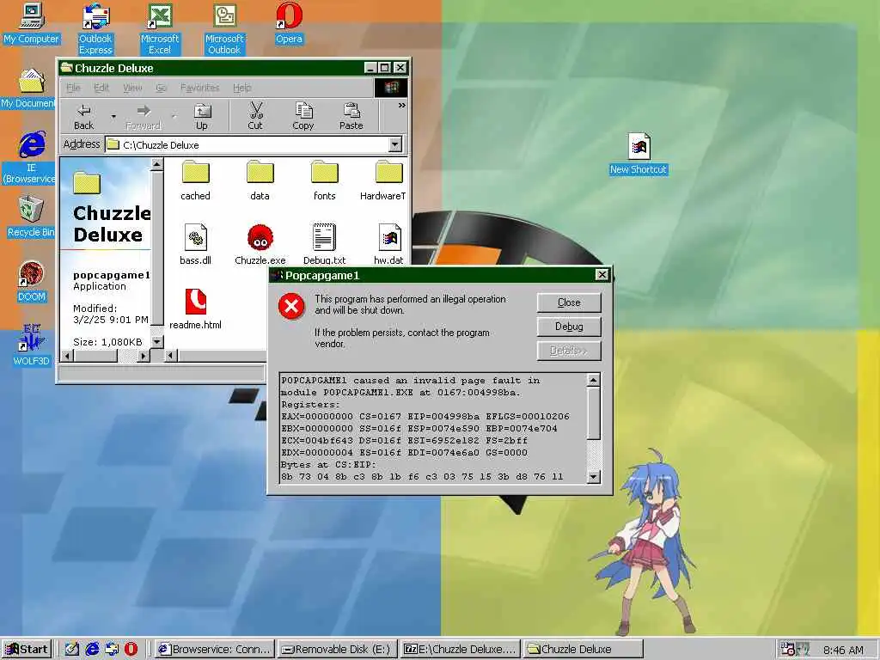Screen dimensions: 880x660
Task: Select Debug.txt file
Action: click(324, 245)
